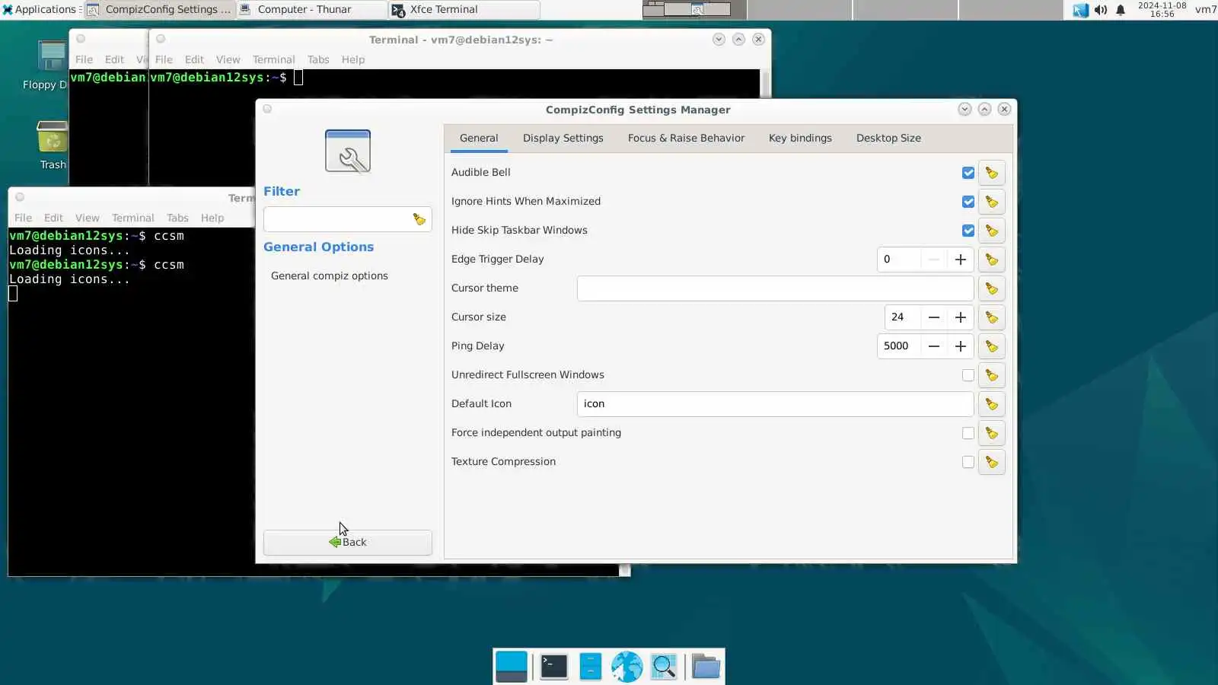Viewport: 1218px width, 685px height.
Task: Enable Unredirect Fullscreen Windows
Action: [968, 375]
